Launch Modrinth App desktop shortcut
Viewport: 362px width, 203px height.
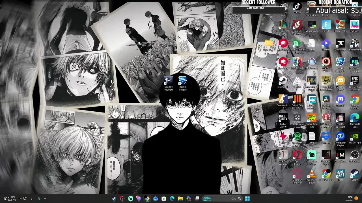298,139
